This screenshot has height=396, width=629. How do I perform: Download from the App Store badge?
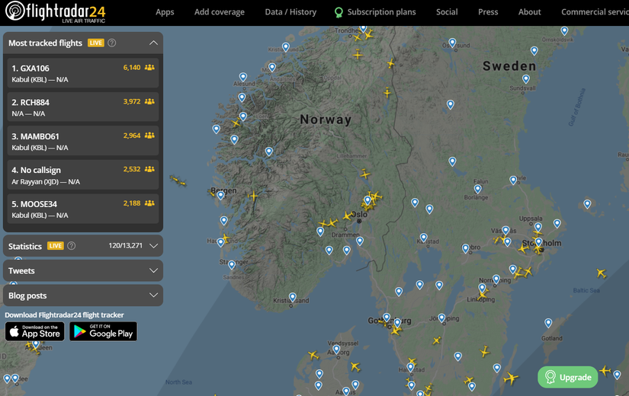coord(35,331)
